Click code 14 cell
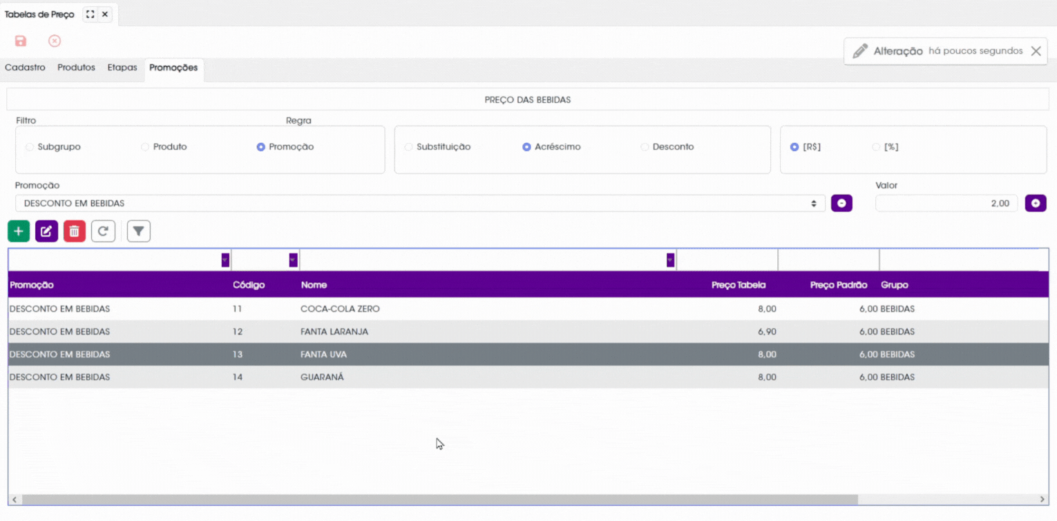Screen dimensions: 1057x521 point(238,377)
